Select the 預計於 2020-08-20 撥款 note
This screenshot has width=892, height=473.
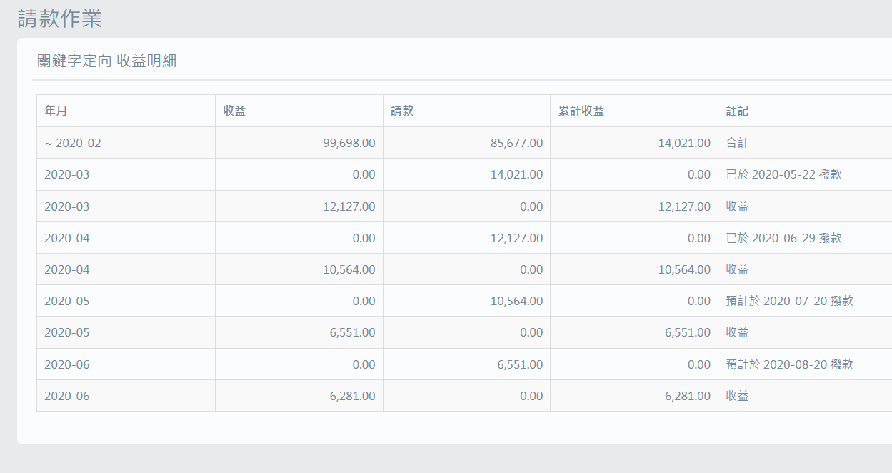tap(789, 364)
